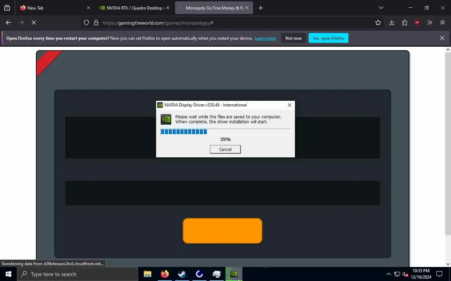Open network status tray icon
Viewport: 451px width, 281px height.
click(x=397, y=274)
